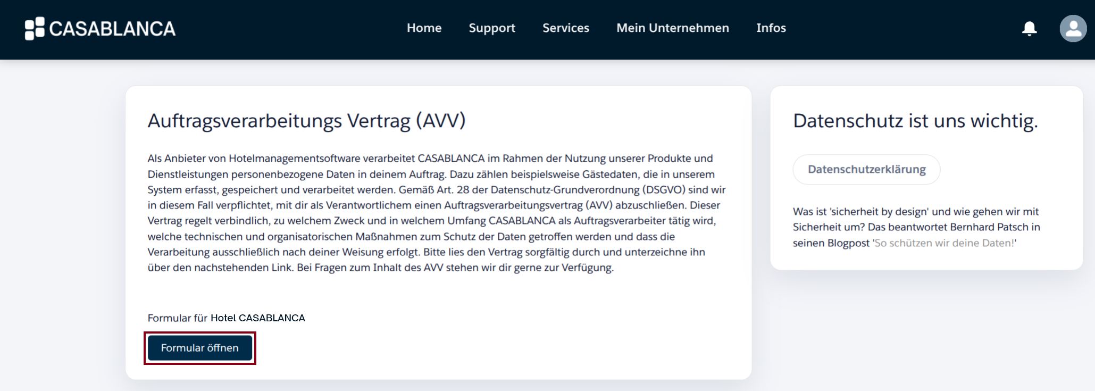Open the notifications bell
Screen dimensions: 1095x391
point(1029,29)
